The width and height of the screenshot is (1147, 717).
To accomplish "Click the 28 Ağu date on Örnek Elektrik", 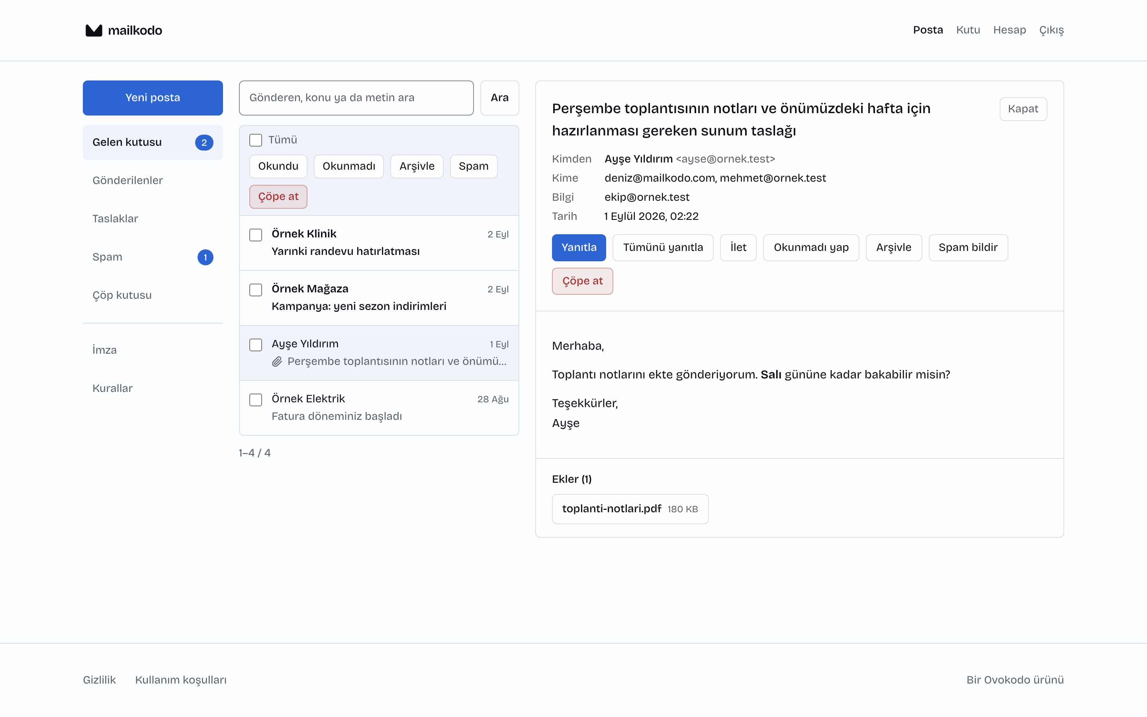I will pos(493,400).
